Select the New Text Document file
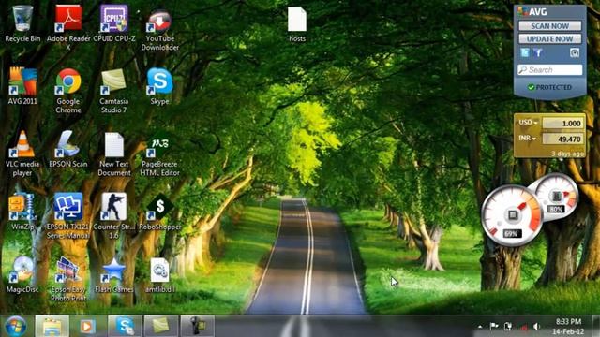 pos(114,154)
